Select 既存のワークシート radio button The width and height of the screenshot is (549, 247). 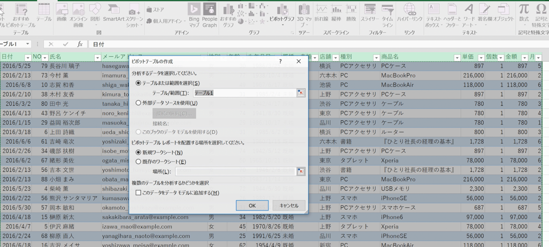pyautogui.click(x=138, y=162)
